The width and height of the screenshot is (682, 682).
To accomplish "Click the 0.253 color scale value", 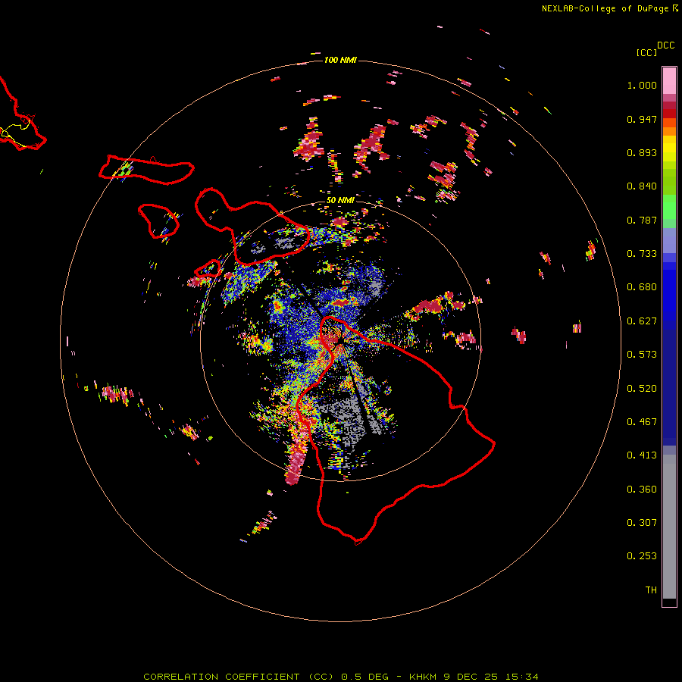I will [x=642, y=556].
